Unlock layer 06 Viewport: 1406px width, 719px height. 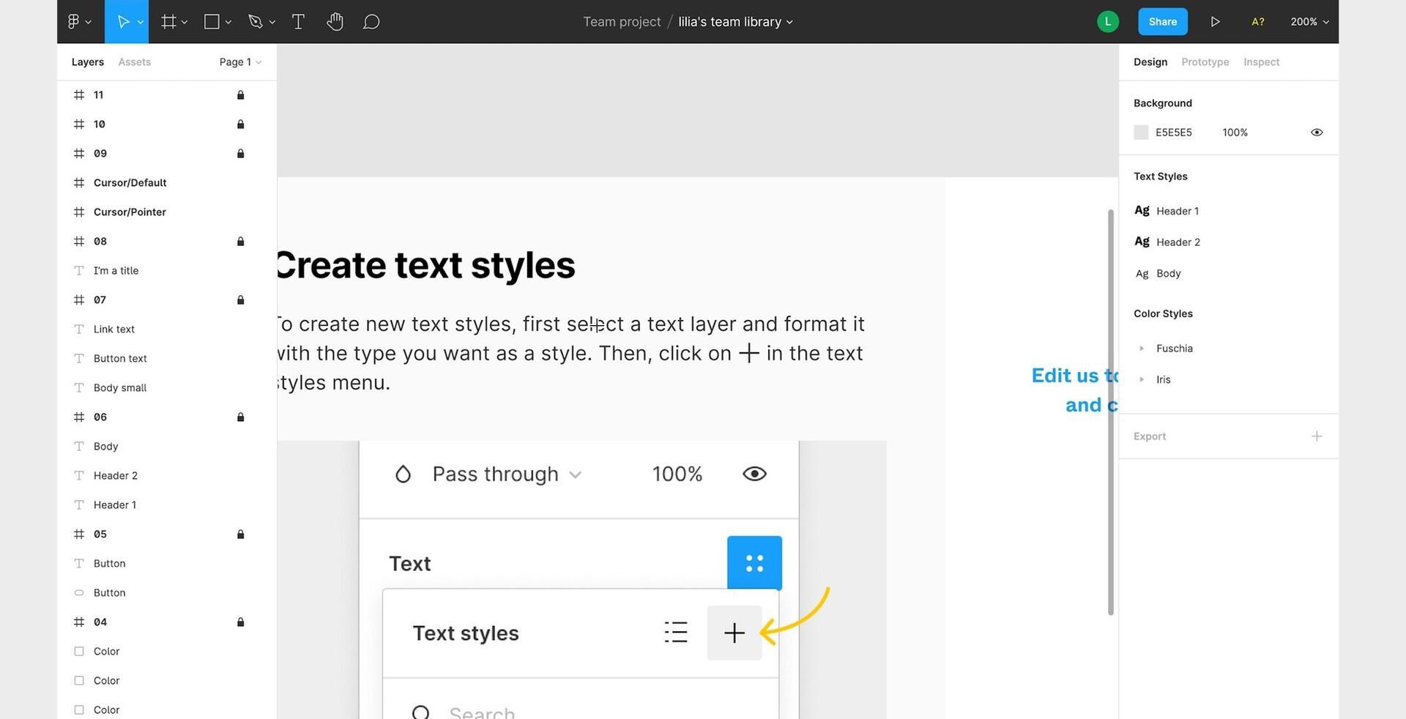(x=240, y=417)
